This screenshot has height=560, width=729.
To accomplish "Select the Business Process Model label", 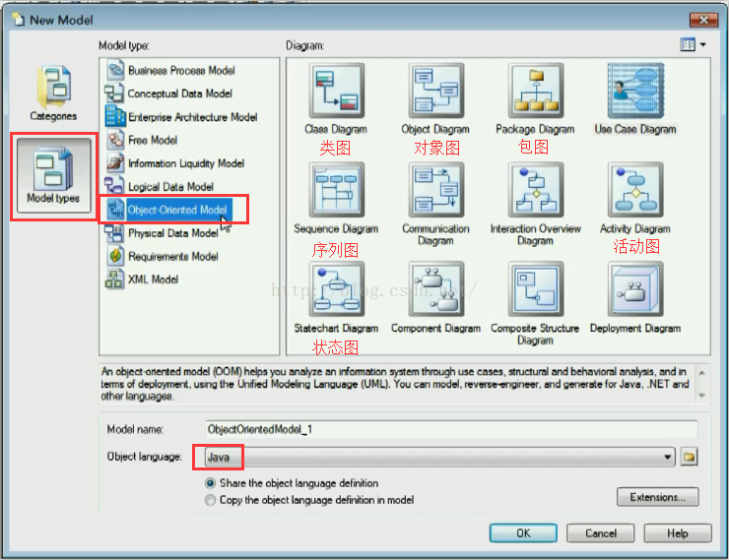I will tap(181, 71).
